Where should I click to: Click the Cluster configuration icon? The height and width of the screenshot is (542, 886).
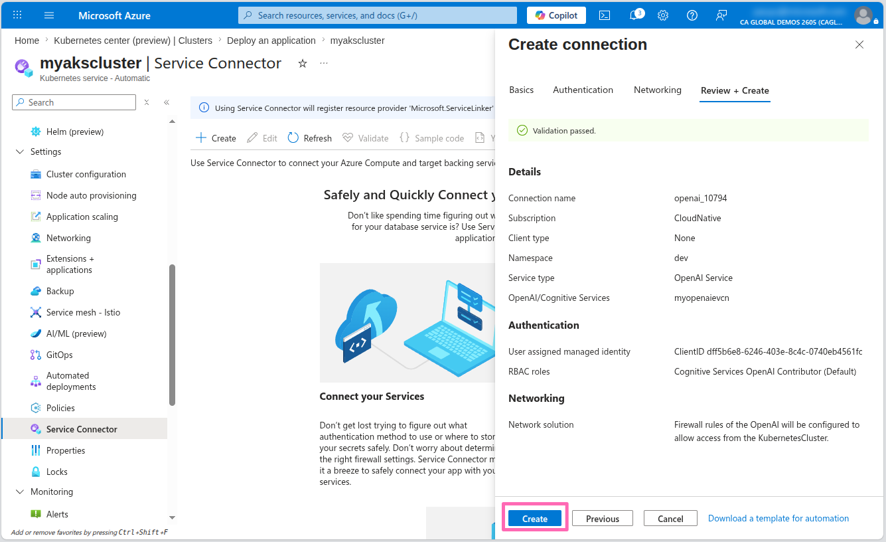coord(36,174)
